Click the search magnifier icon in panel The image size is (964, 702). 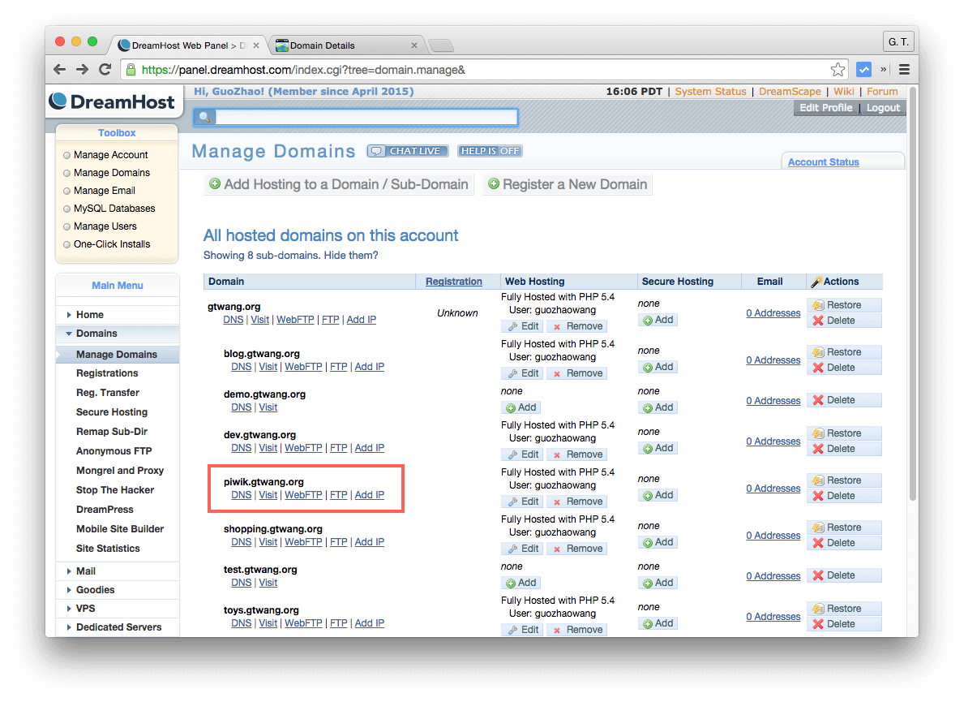pyautogui.click(x=204, y=118)
